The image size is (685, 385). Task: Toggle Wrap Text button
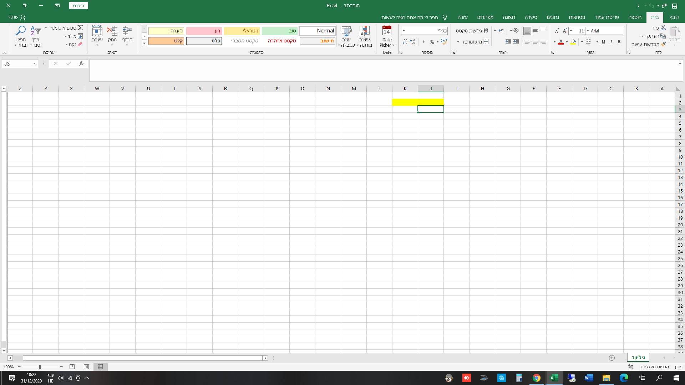point(471,31)
